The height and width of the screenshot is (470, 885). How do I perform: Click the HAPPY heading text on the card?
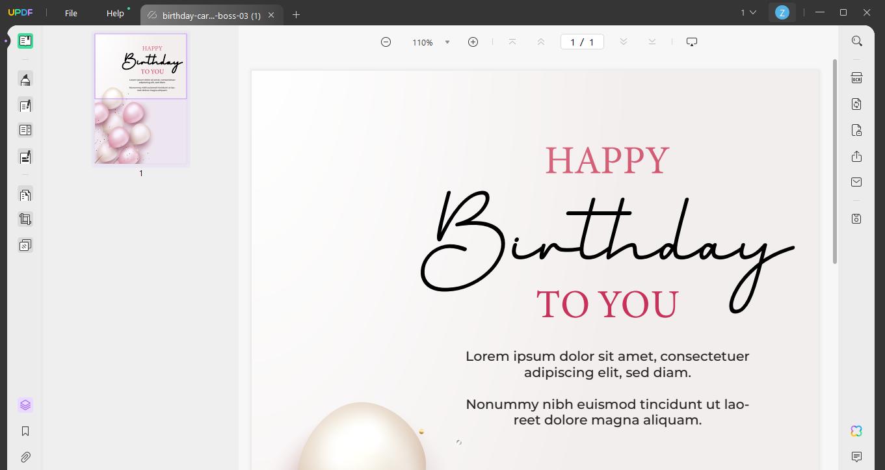click(607, 161)
